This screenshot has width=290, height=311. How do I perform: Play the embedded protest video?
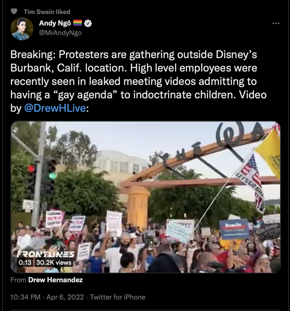click(146, 197)
